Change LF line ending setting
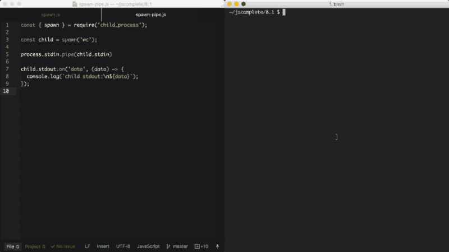449x252 pixels. point(88,246)
